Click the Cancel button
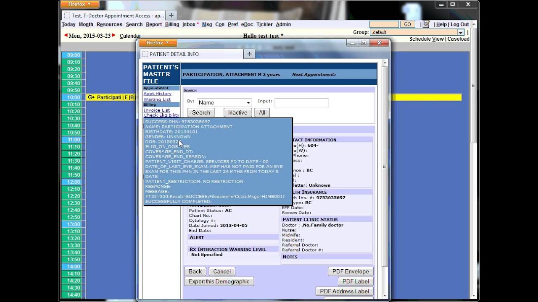The width and height of the screenshot is (538, 302). (x=222, y=271)
